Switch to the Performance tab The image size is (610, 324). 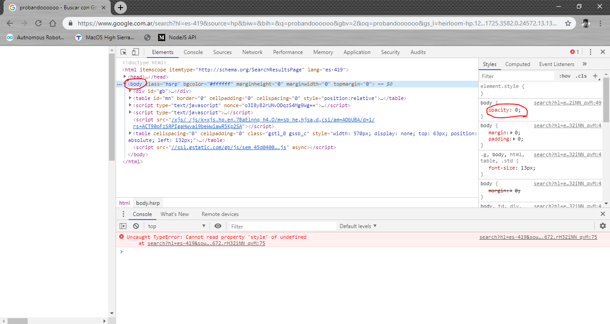[x=288, y=52]
